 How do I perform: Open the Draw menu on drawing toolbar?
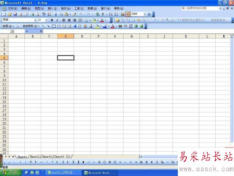(8, 26)
